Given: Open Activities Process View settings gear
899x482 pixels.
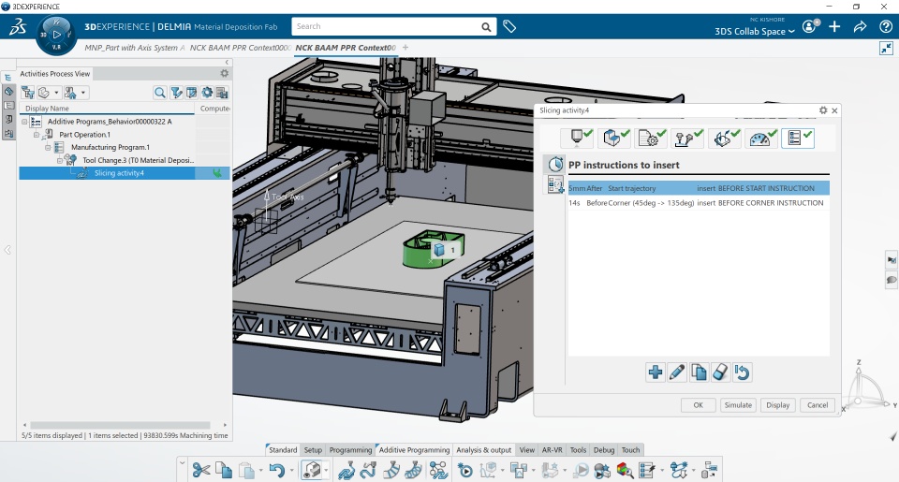Looking at the screenshot, I should (224, 73).
